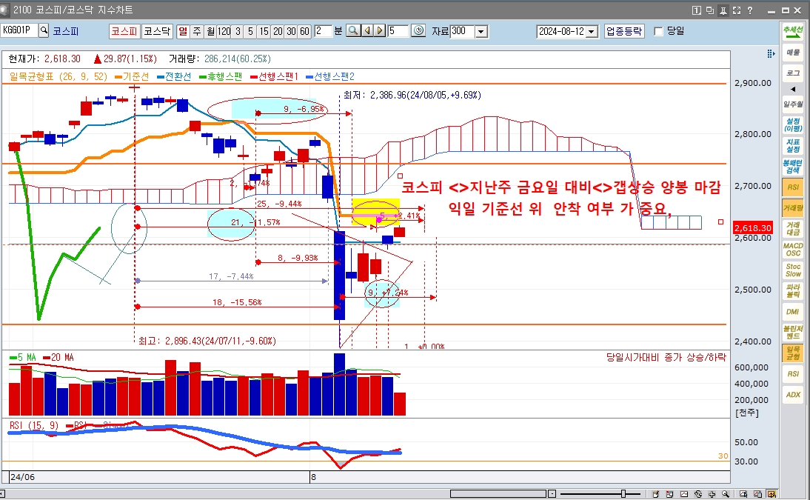Click the 업종등락 button
Image resolution: width=810 pixels, height=500 pixels.
click(624, 31)
